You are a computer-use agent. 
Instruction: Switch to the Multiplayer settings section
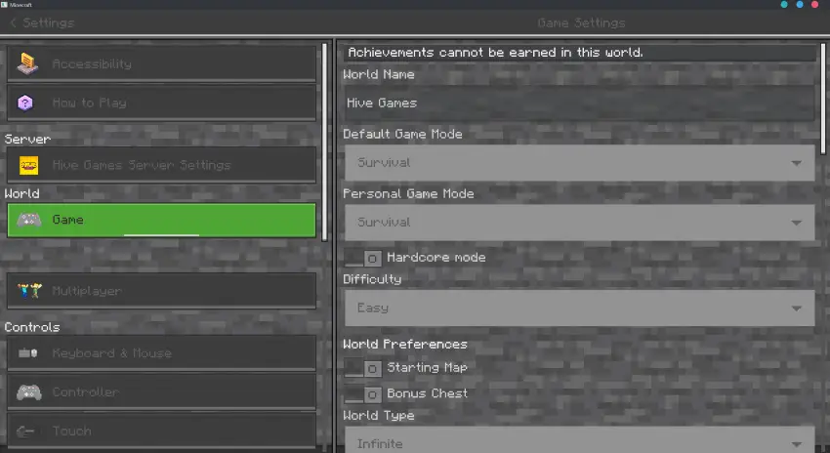point(162,291)
